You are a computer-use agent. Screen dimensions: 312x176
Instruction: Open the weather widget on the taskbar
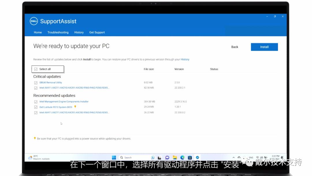(x=39, y=157)
